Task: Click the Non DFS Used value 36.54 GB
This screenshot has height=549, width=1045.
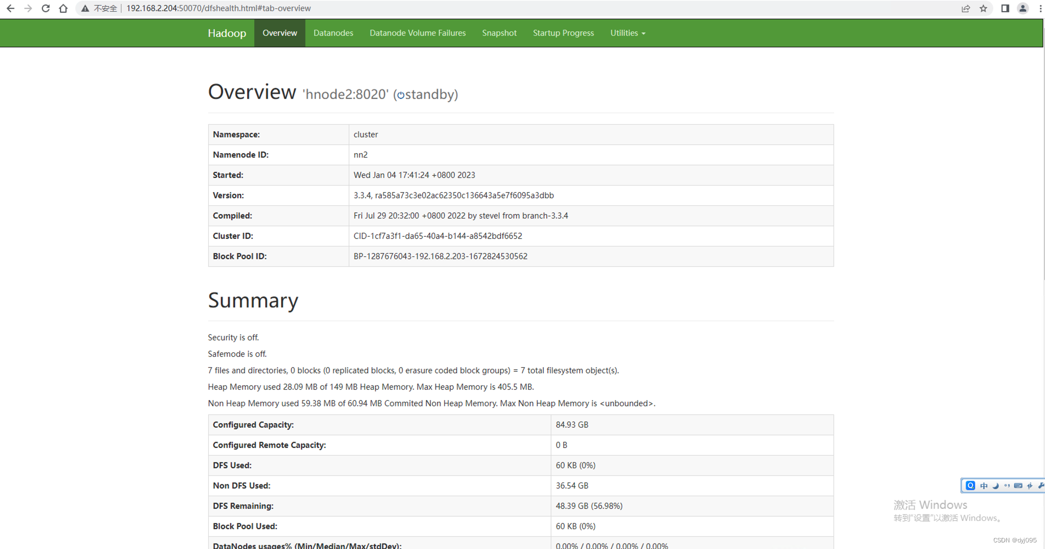Action: [572, 486]
